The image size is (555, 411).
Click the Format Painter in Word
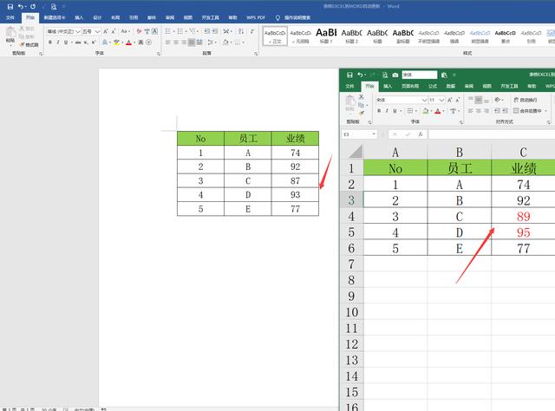[x=29, y=45]
